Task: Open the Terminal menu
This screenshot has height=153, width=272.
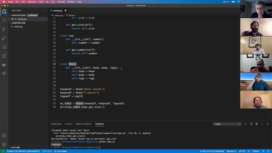Action: pyautogui.click(x=61, y=2)
